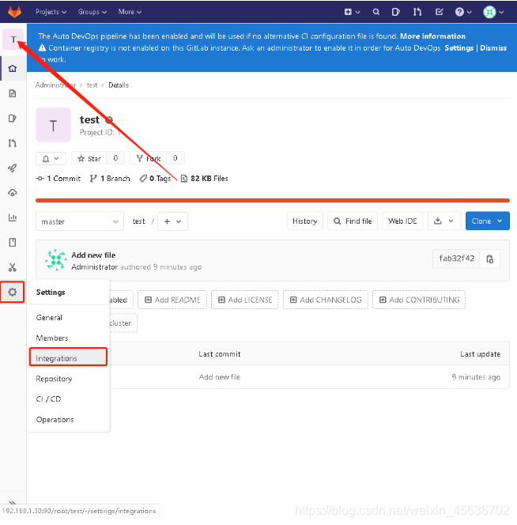This screenshot has width=517, height=525.
Task: Open the Help question mark menu
Action: [x=463, y=12]
